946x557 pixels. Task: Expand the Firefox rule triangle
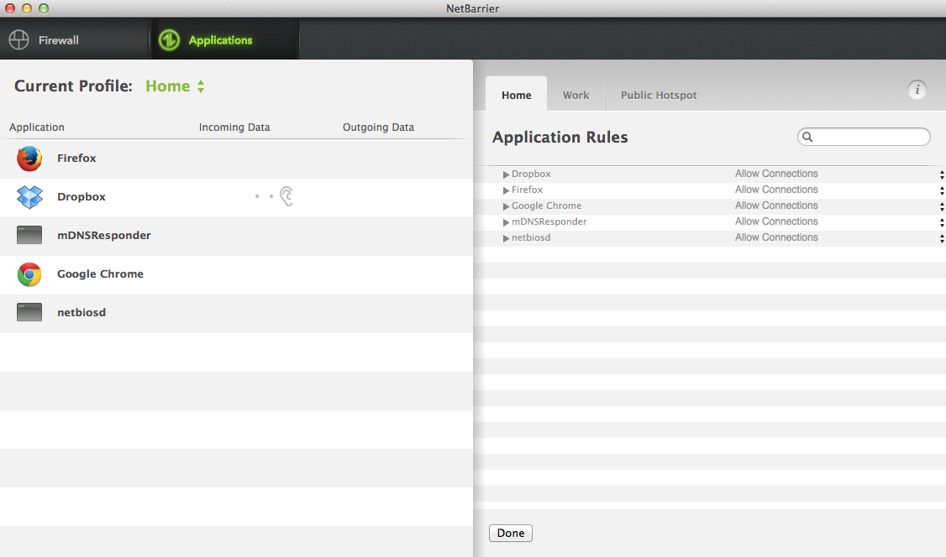click(x=506, y=190)
